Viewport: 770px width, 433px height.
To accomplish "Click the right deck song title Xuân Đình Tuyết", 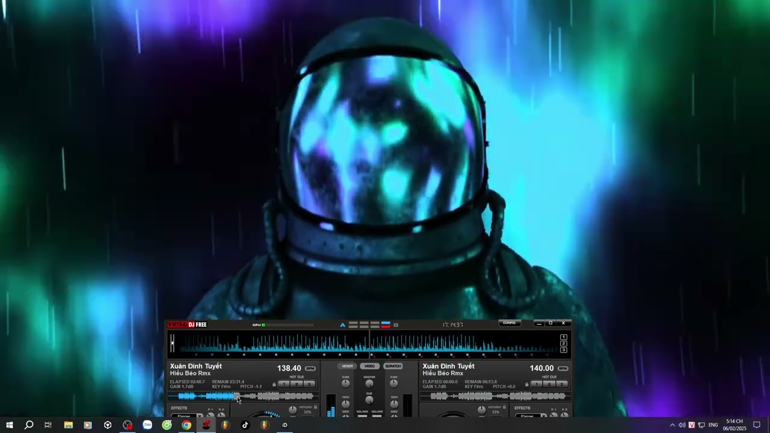I will (x=449, y=366).
